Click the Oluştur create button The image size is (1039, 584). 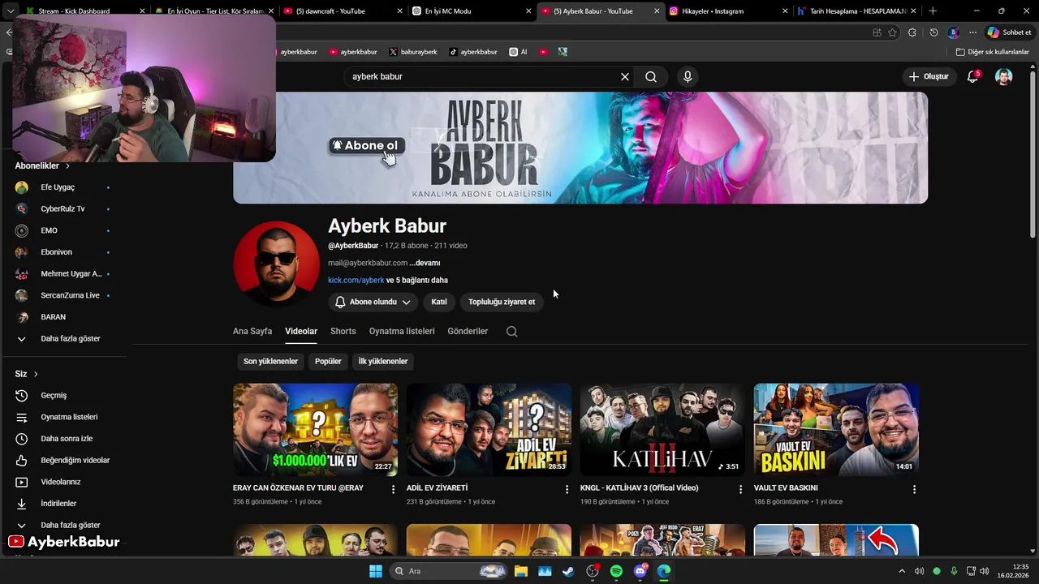(x=929, y=76)
